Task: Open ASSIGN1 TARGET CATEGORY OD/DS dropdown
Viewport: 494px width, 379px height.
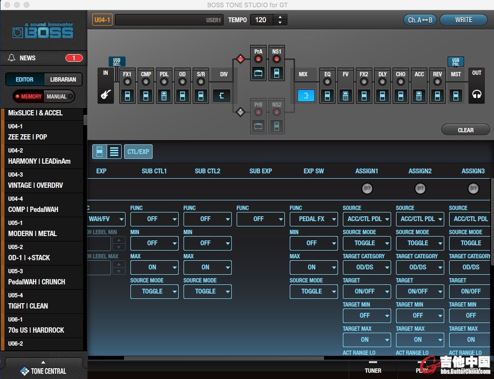Action: [x=367, y=267]
